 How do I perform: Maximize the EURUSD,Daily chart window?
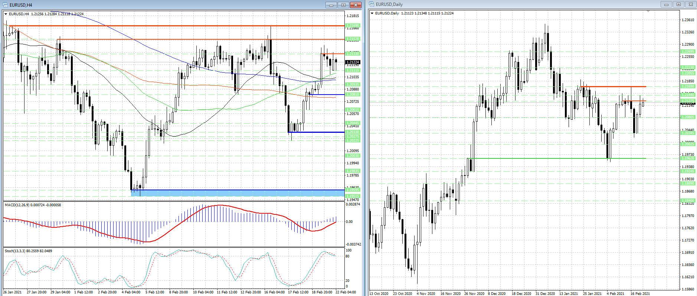tap(678, 4)
